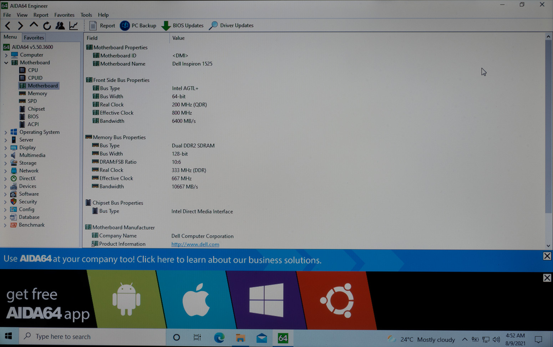The width and height of the screenshot is (553, 347).
Task: Select CPUID in the sidebar tree
Action: (x=35, y=78)
